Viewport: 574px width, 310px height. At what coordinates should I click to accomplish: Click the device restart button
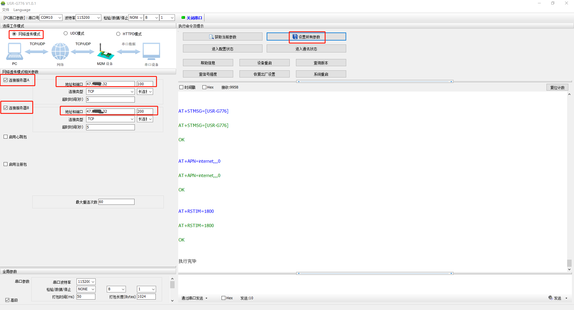click(x=264, y=63)
